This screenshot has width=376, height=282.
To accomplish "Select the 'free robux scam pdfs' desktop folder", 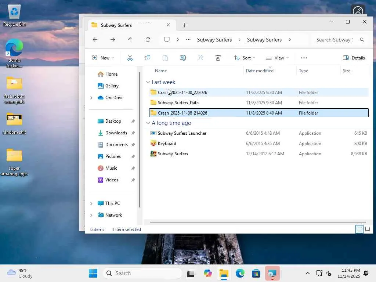I will point(14,91).
